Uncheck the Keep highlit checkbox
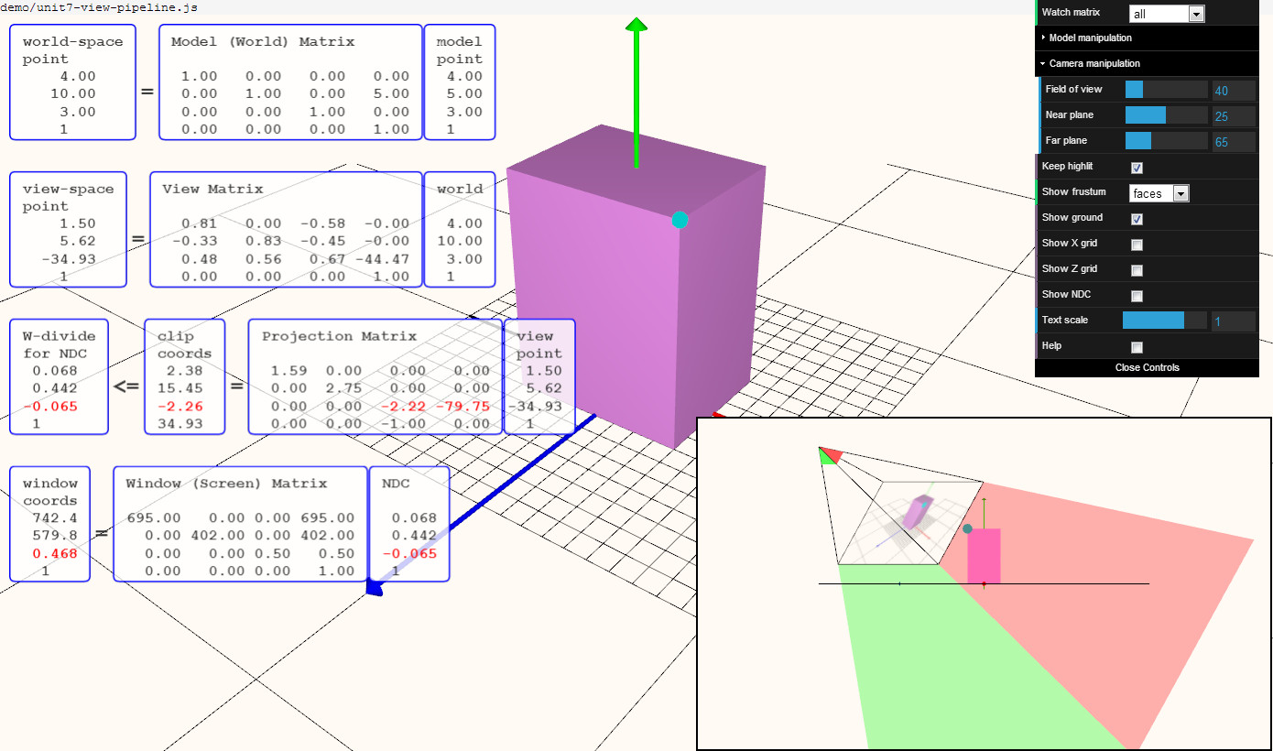The image size is (1273, 751). click(1137, 168)
